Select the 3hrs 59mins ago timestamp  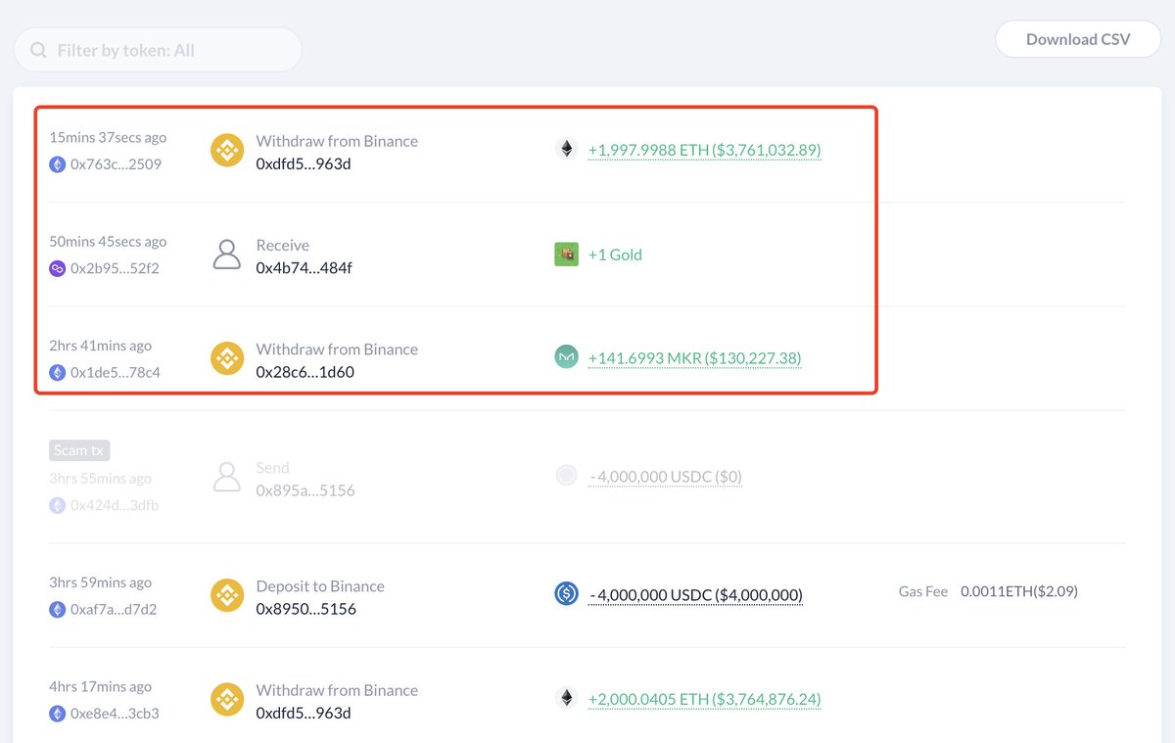pos(101,582)
